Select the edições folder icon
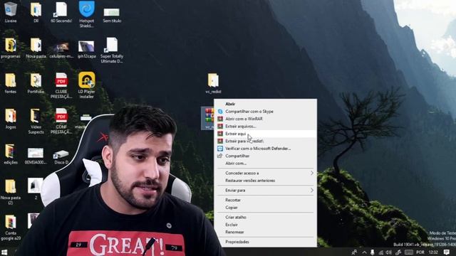456x256 pixels. pyautogui.click(x=11, y=154)
